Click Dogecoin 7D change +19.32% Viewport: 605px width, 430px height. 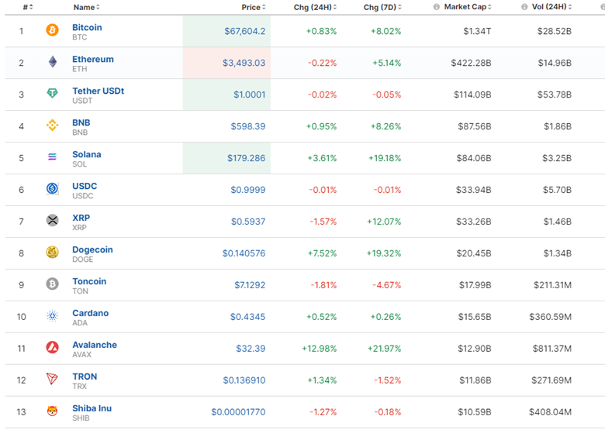[384, 253]
